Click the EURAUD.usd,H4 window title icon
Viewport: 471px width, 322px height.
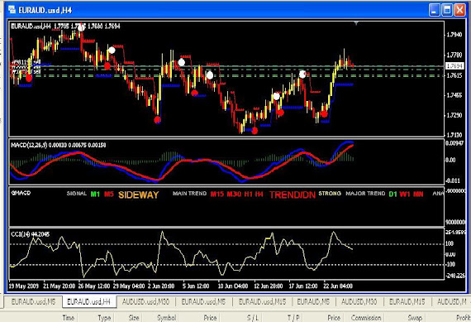coord(12,10)
